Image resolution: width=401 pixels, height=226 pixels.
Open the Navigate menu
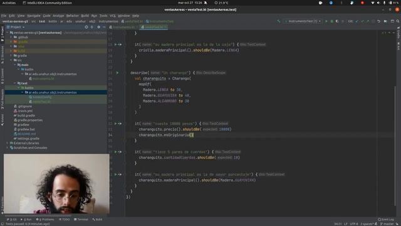34,16
